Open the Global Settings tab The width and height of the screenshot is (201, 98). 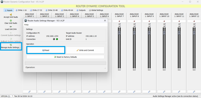tap(96, 10)
